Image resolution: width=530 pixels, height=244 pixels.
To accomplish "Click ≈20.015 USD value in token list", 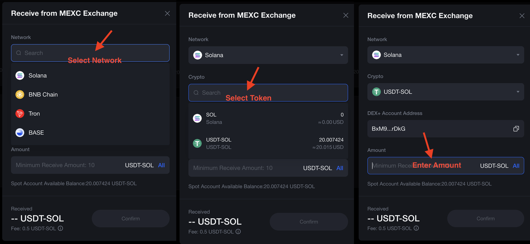I will pyautogui.click(x=328, y=147).
